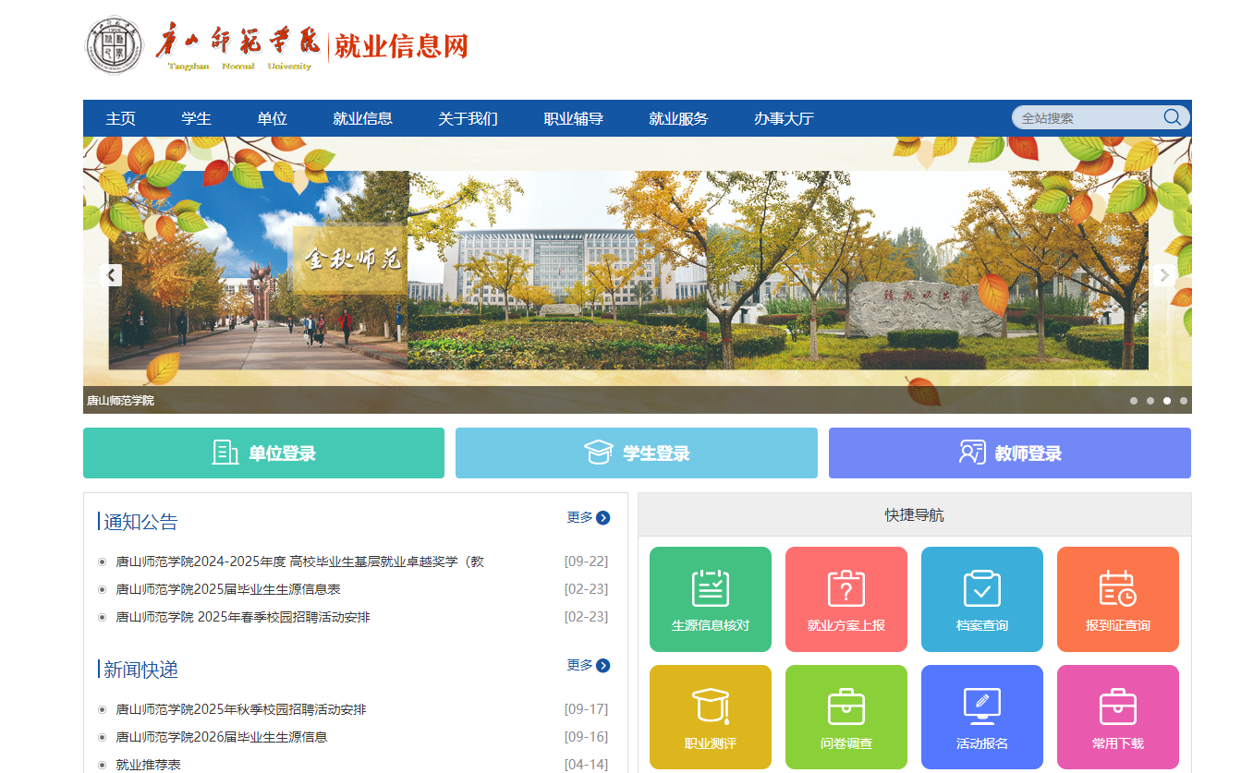Focus the 全站搜索 search field
Viewport: 1241px width, 773px height.
pos(1086,118)
